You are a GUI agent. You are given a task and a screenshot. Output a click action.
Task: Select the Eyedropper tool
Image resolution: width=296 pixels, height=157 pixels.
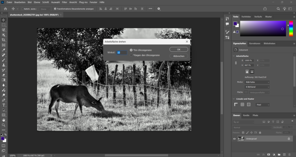point(3,50)
